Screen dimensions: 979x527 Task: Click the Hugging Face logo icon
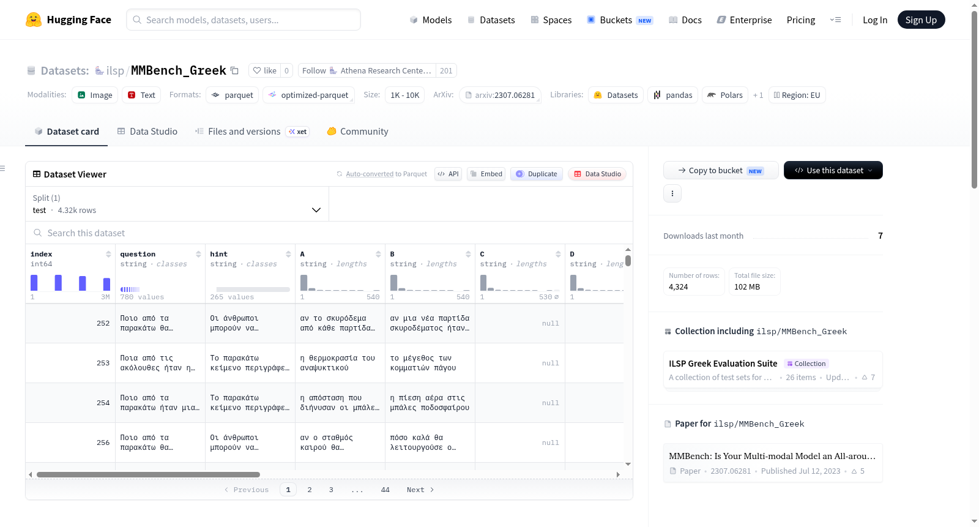(x=34, y=20)
